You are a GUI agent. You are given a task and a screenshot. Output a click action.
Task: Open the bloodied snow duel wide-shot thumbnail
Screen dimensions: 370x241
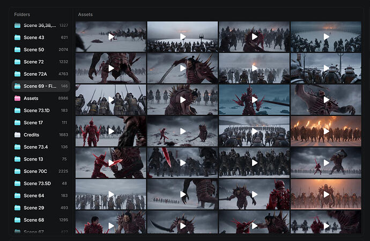[x=182, y=131]
